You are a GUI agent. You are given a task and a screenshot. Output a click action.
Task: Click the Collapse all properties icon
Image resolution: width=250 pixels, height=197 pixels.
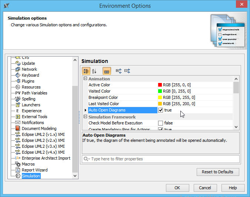(127, 71)
